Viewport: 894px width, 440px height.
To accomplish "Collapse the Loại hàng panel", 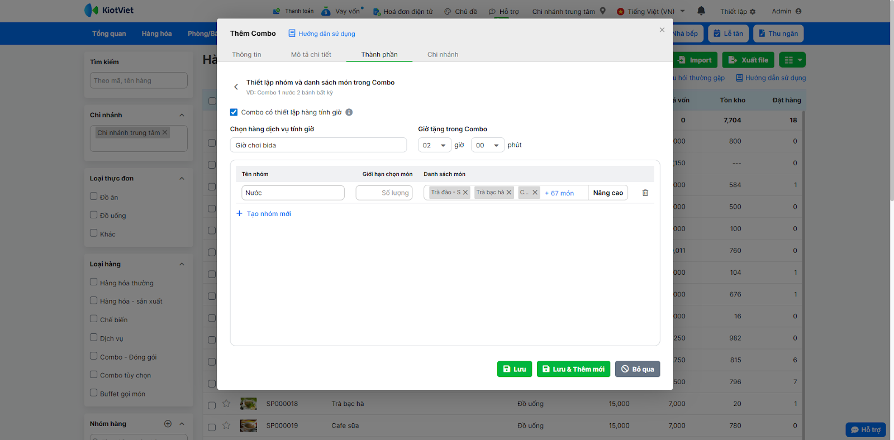I will coord(182,264).
